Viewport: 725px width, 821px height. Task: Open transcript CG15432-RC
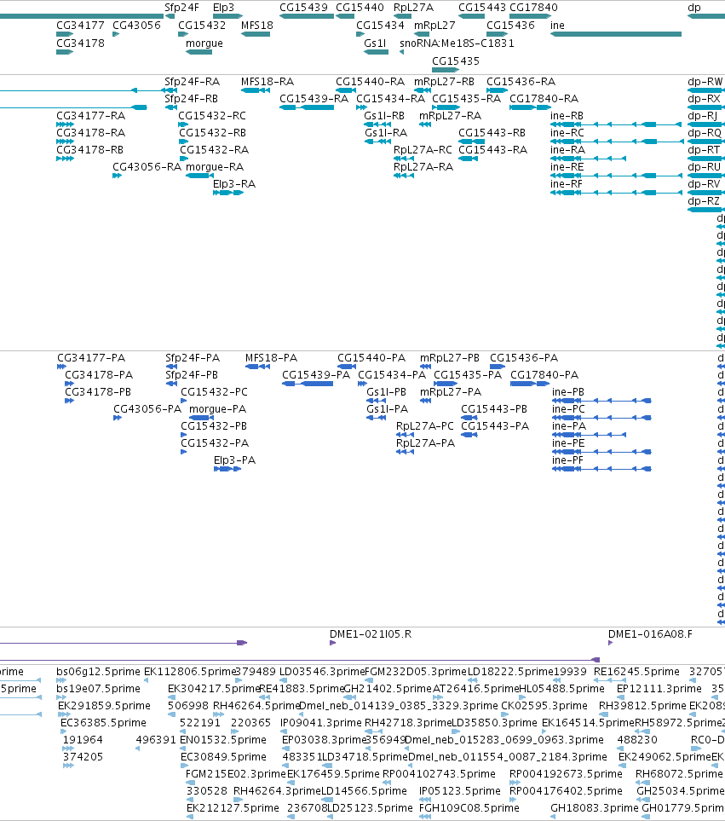212,116
